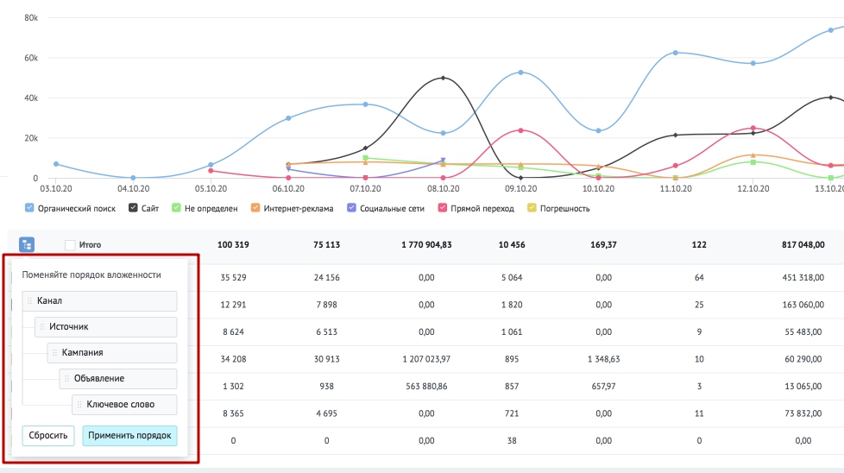Click the Сбросить button
The image size is (844, 473).
[48, 435]
